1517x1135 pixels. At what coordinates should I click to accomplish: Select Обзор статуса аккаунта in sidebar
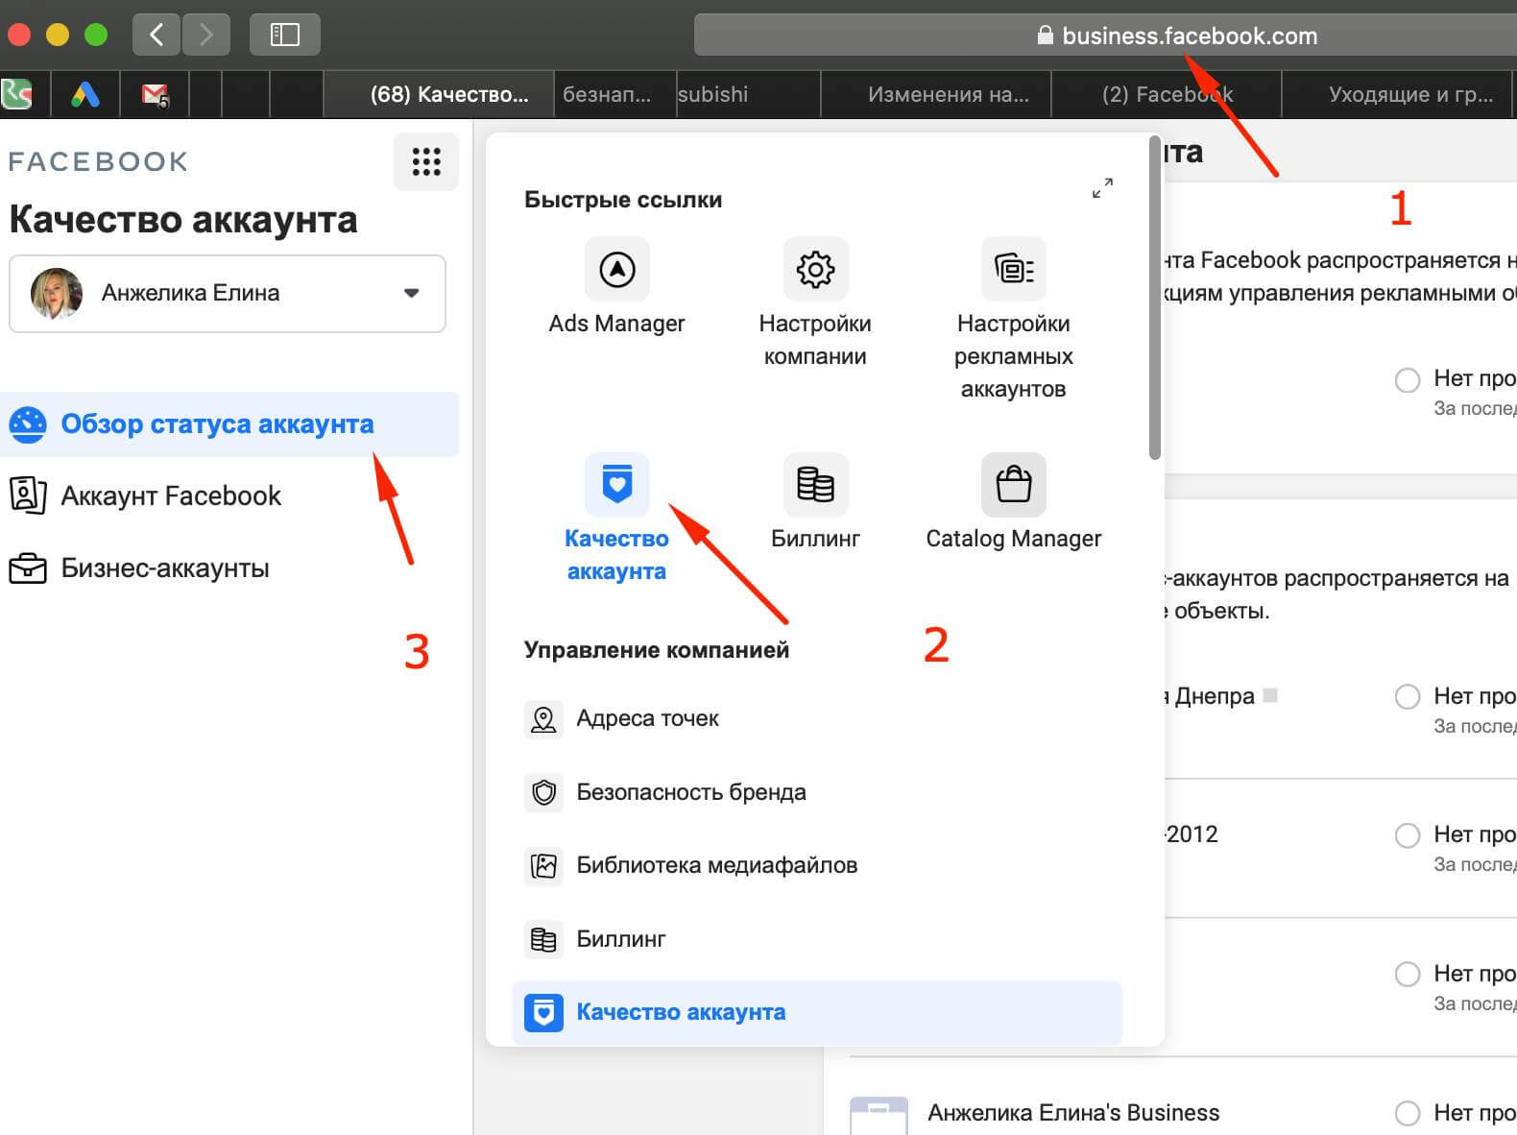(229, 424)
